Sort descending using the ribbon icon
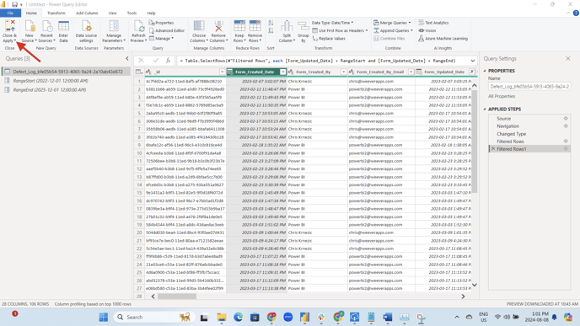This screenshot has height=326, width=580. point(271,30)
